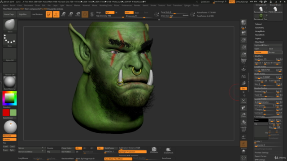Click the red main color swatch
The height and width of the screenshot is (161, 287).
pos(6,112)
